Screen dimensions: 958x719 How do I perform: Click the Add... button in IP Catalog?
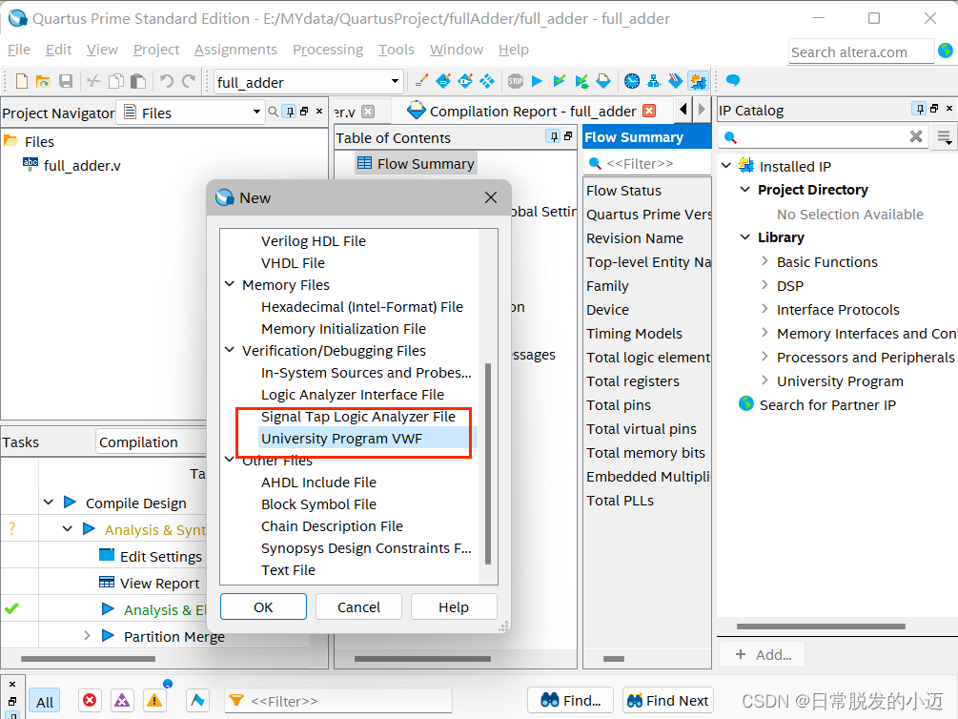tap(763, 655)
